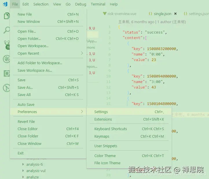This screenshot has height=179, width=209.
Task: Expand the Open Recent submenu arrow
Action: click(82, 53)
